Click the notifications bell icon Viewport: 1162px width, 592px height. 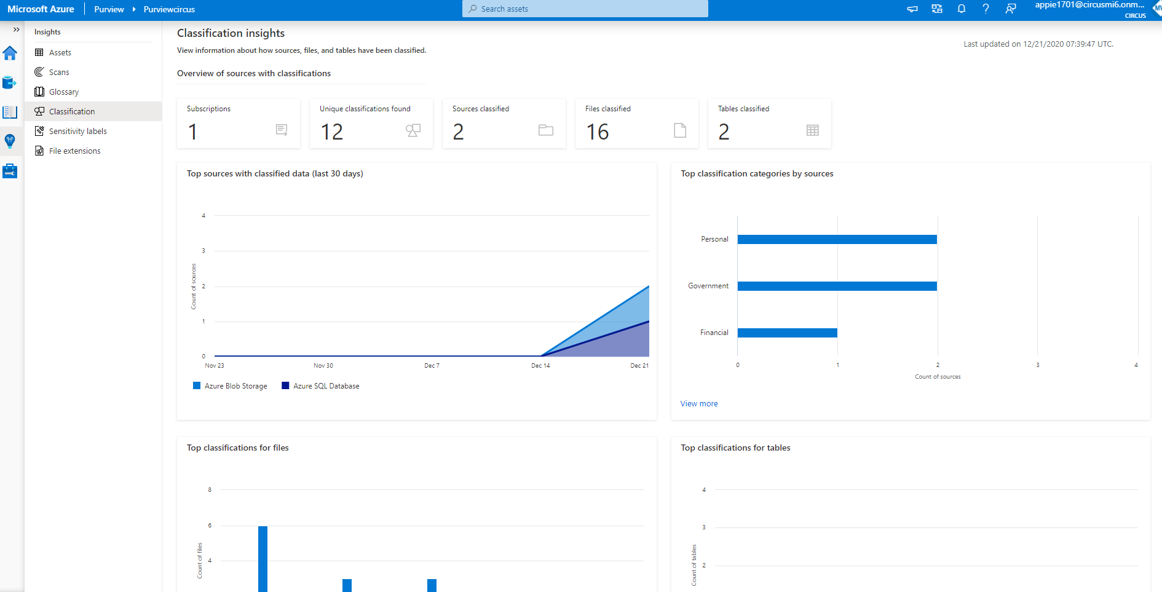click(961, 9)
